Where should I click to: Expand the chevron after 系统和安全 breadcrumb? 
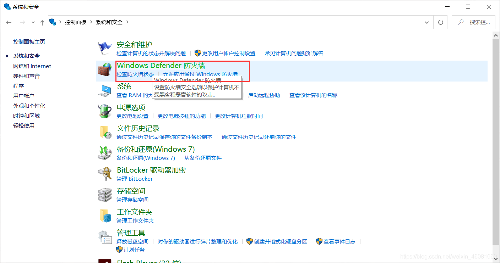(x=127, y=22)
